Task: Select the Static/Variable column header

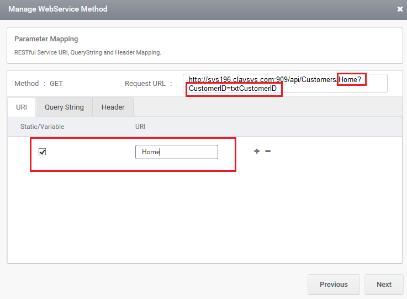Action: coord(43,127)
